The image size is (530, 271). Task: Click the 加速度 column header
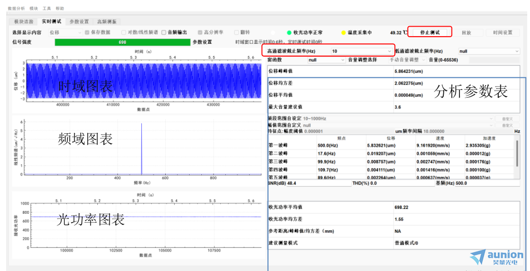(x=489, y=138)
